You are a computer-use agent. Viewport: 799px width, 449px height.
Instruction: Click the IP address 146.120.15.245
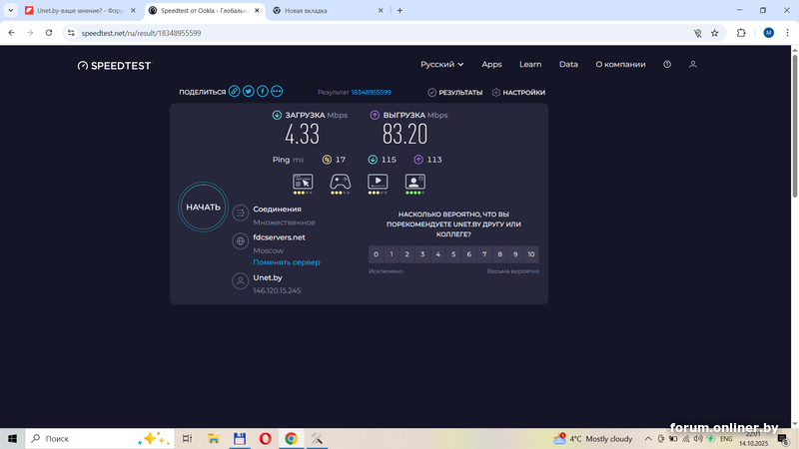277,290
